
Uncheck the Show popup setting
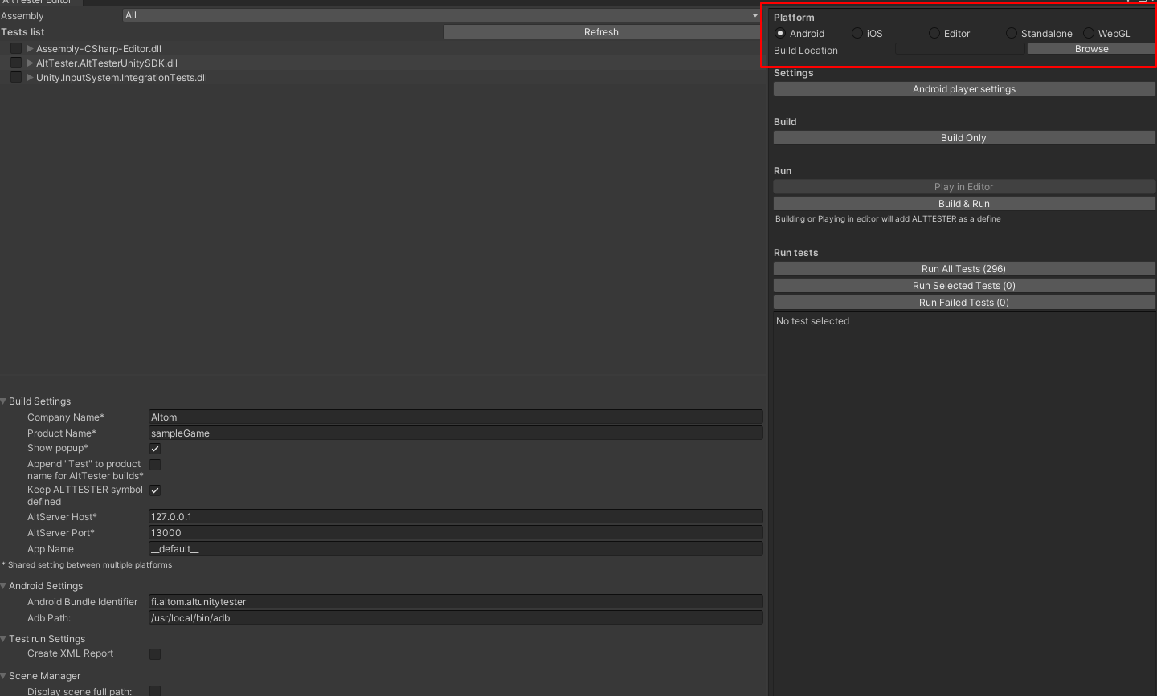154,448
